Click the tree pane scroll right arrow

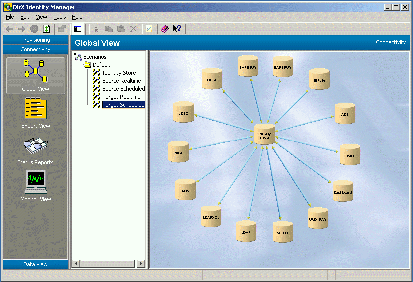[x=141, y=263]
